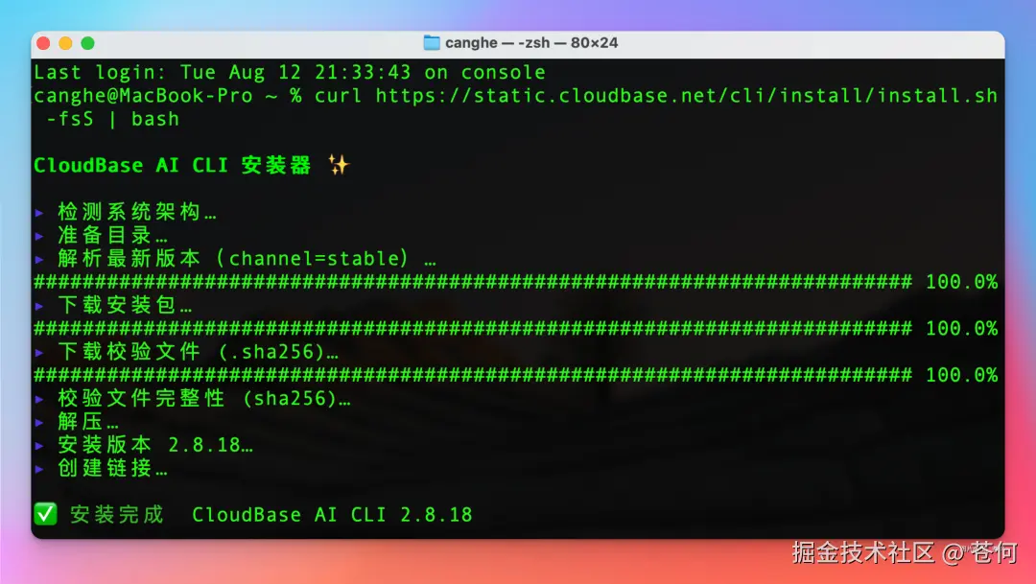Click the '解析最新版本 (channel=stable)' line

247,258
